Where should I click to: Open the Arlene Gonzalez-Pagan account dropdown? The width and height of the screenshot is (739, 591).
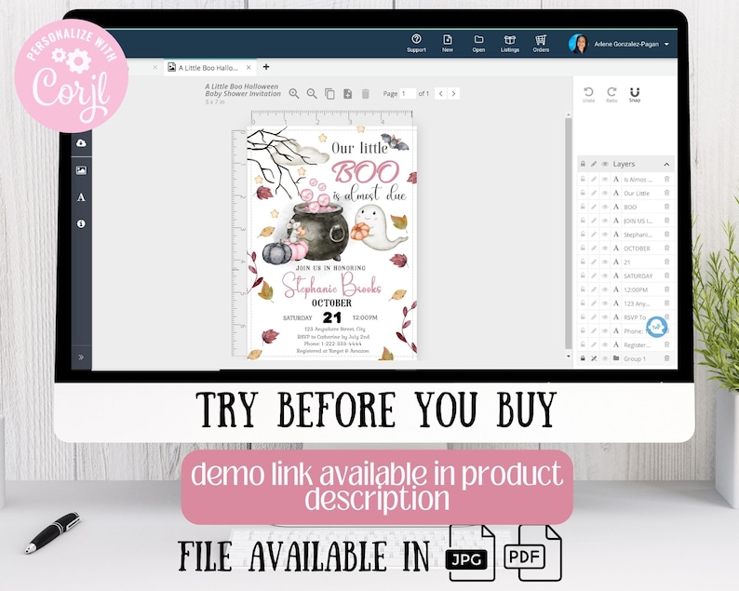[x=666, y=44]
